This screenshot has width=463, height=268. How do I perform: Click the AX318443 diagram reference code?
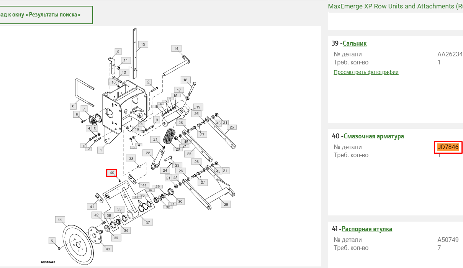point(48,262)
